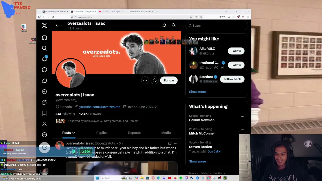Open the Privacy footer link
The width and height of the screenshot is (322, 181).
pyautogui.click(x=205, y=173)
